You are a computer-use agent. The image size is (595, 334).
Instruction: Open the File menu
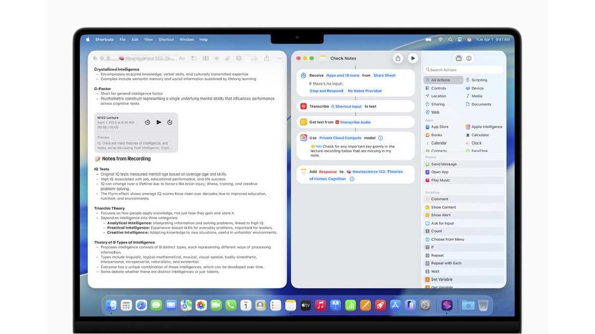pos(122,40)
